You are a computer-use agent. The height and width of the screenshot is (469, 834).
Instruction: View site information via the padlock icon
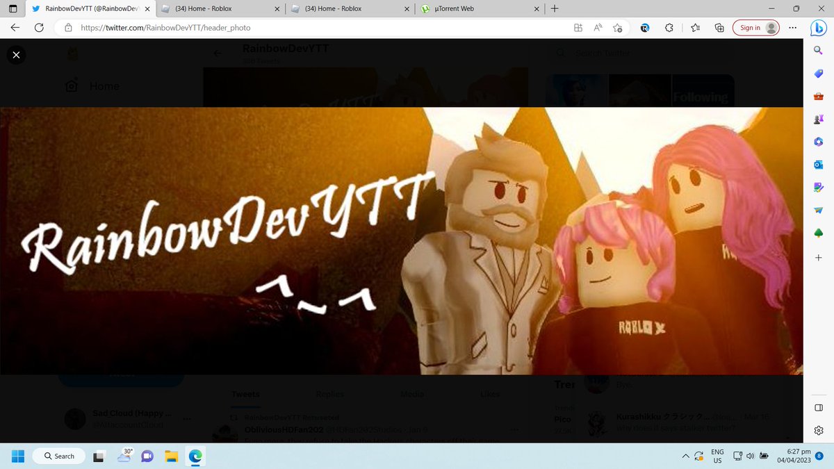(x=68, y=28)
